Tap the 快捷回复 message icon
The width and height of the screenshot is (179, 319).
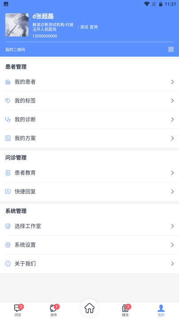pyautogui.click(x=8, y=192)
